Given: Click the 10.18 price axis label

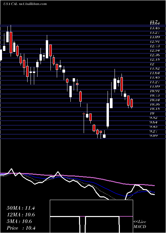Looking at the screenshot, I should coord(155,109).
